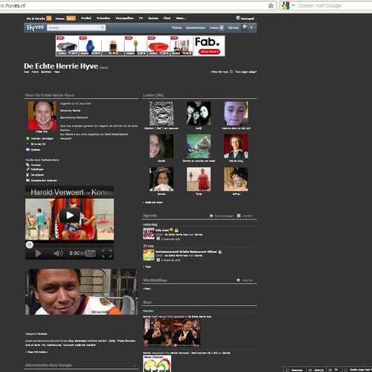Click the blue watch in Fab ad
This screenshot has height=372, width=372.
[x=90, y=46]
